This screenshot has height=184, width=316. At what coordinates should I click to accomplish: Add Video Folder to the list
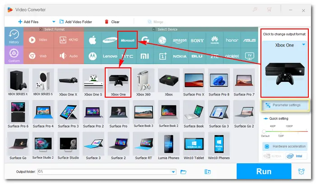click(x=75, y=22)
